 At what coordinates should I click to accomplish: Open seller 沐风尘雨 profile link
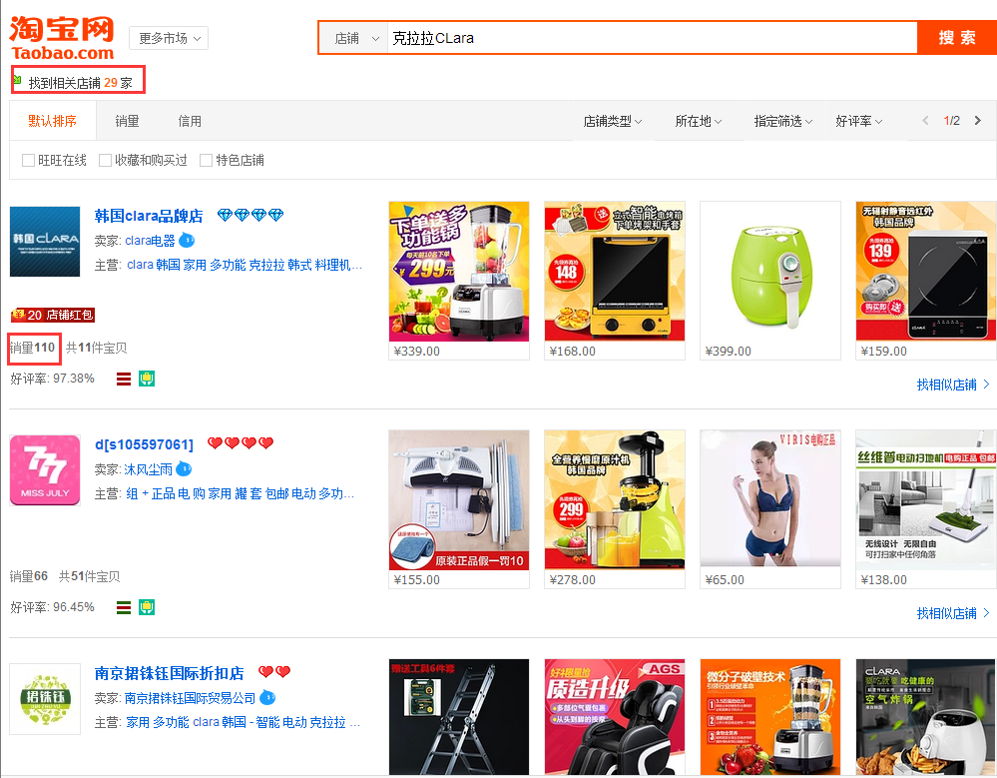pos(148,469)
